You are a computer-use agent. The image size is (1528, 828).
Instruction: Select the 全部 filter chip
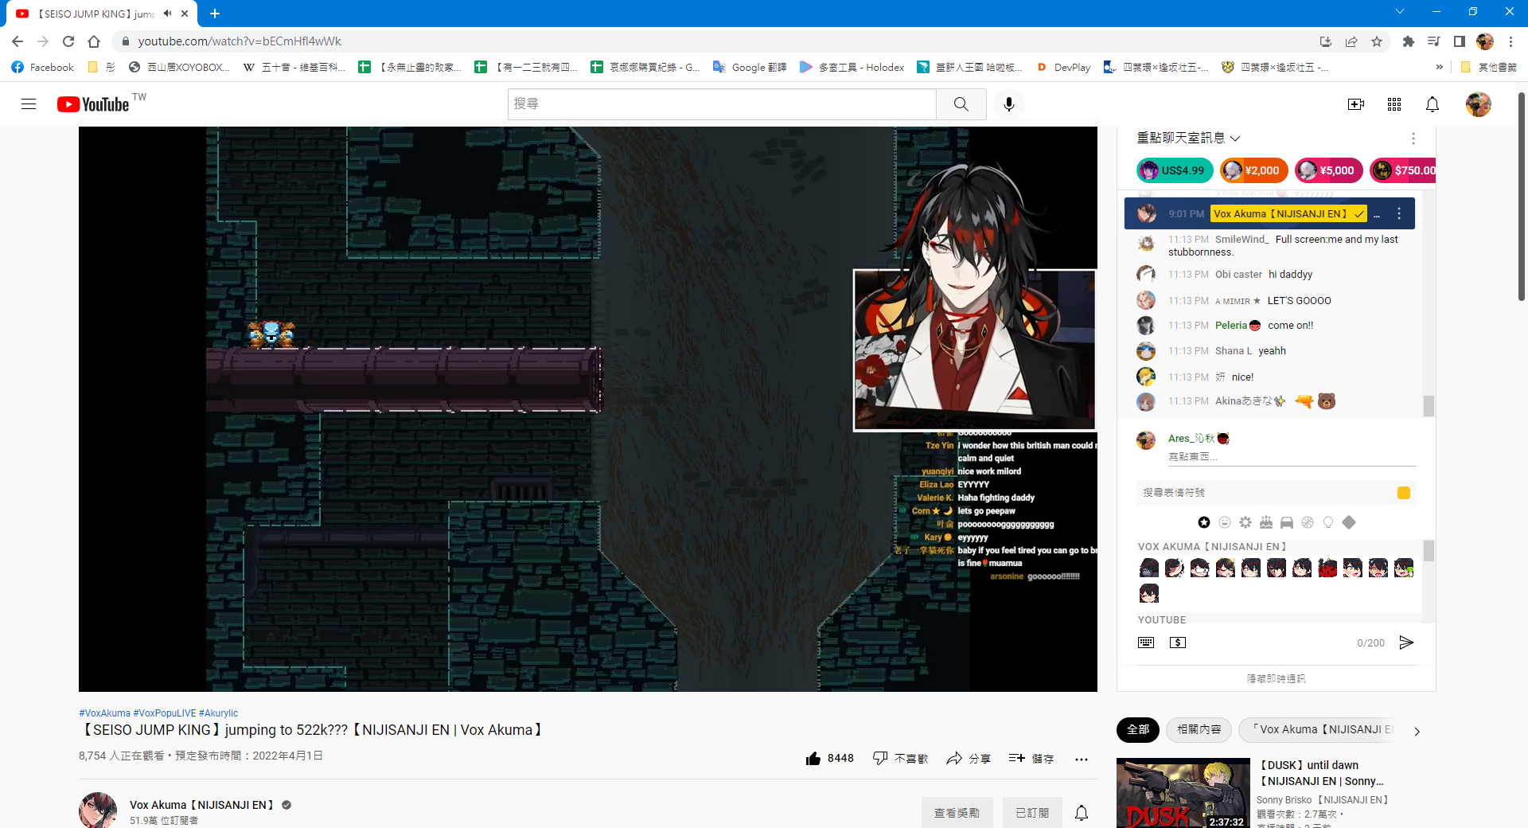tap(1138, 729)
